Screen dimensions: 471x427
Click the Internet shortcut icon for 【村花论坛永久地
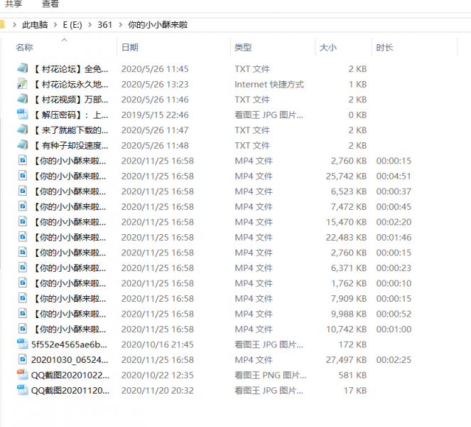22,85
